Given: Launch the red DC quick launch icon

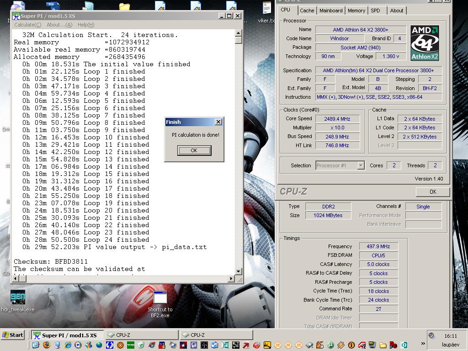Looking at the screenshot, I should pyautogui.click(x=394, y=345).
